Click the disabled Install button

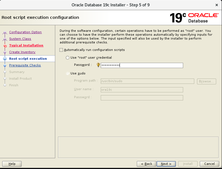pyautogui.click(x=188, y=164)
